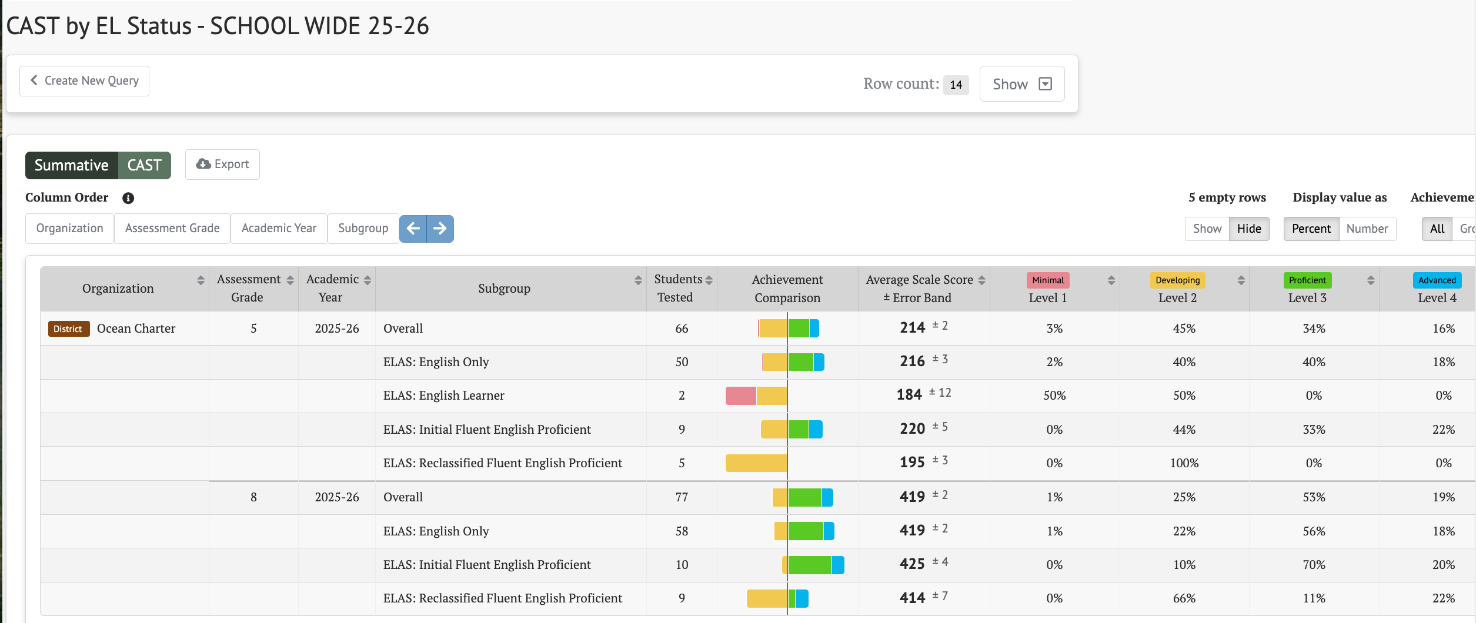This screenshot has width=1476, height=623.
Task: Select the Assessment Grade column order chip
Action: coord(172,229)
